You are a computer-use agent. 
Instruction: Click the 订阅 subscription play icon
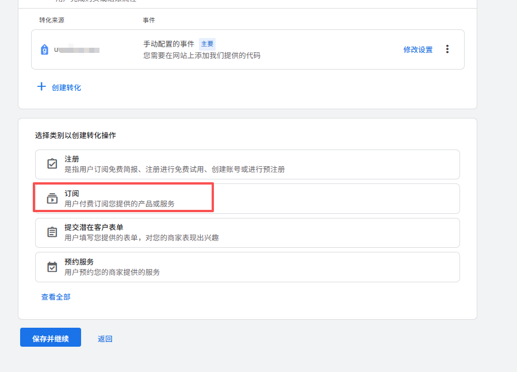pyautogui.click(x=52, y=198)
